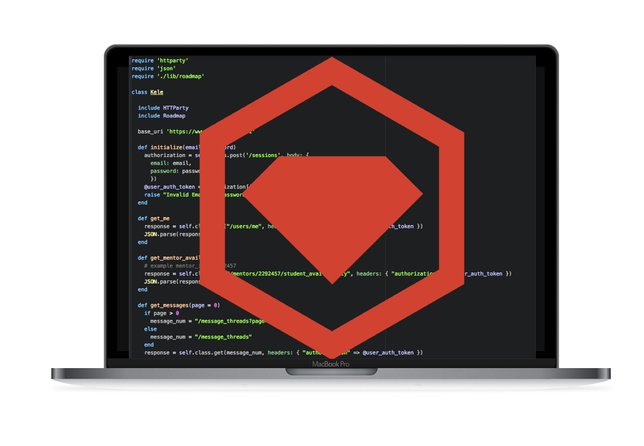Click 'def get_messages(page = 0)' definition

pyautogui.click(x=179, y=305)
